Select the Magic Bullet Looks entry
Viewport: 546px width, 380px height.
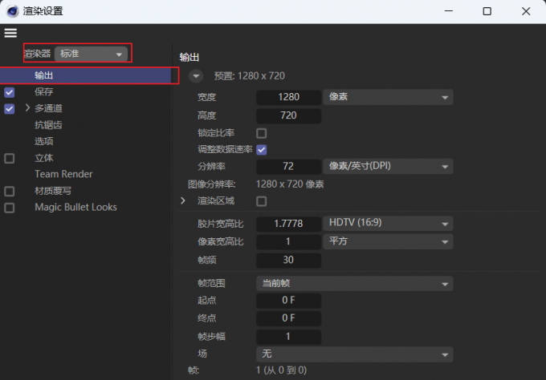[x=76, y=207]
